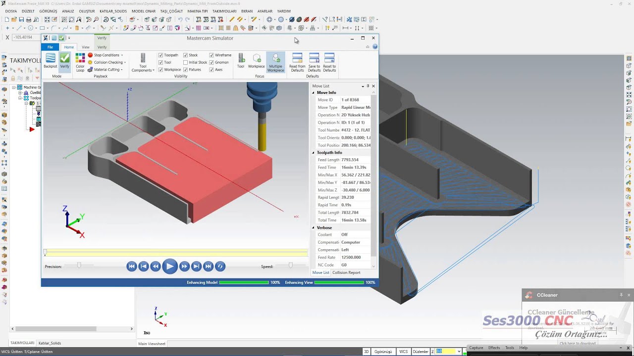Image resolution: width=634 pixels, height=356 pixels.
Task: Click Save to Defaults
Action: pos(315,63)
